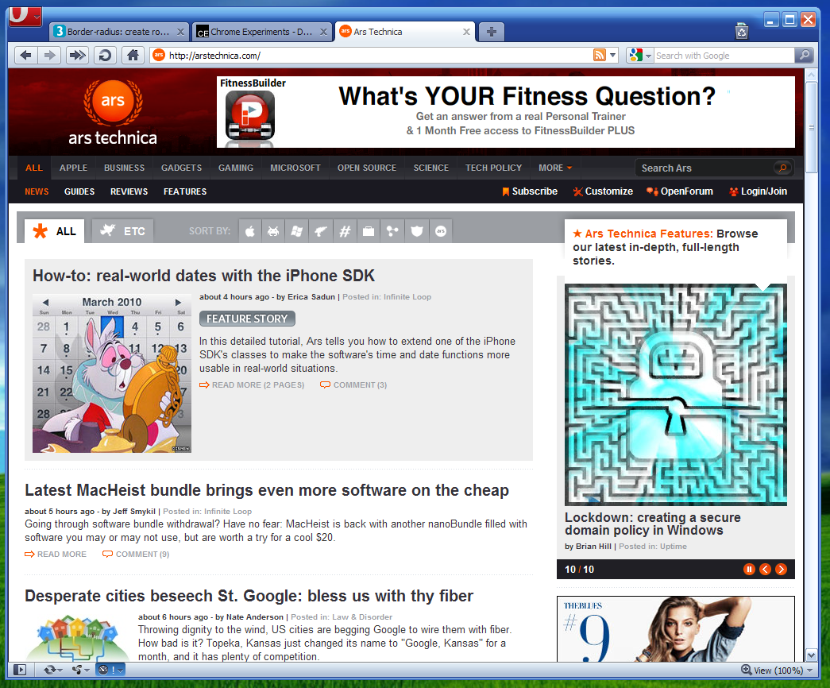830x688 pixels.
Task: Click the page vertical scrollbar down arrow
Action: click(812, 655)
